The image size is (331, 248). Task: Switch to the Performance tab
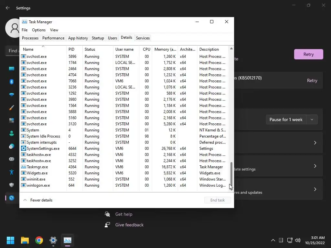(x=53, y=38)
